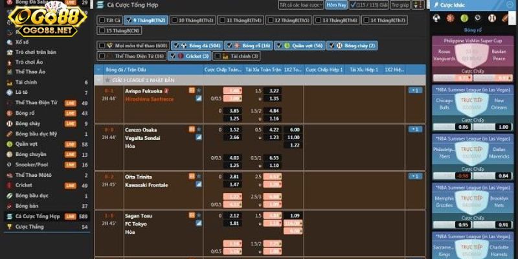Select Cerezo Osaka handicap odds 1.52

click(x=232, y=130)
